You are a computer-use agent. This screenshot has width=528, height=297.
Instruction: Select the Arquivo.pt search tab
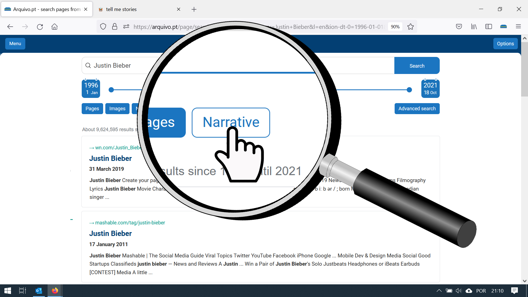click(x=47, y=9)
